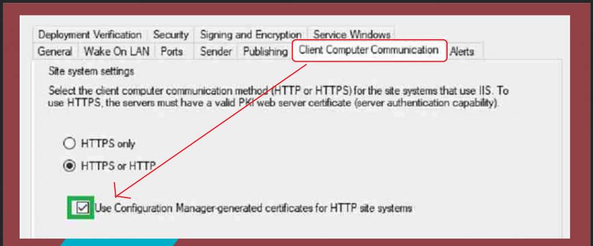The image size is (593, 246).
Task: Select the HTTPS only radio button
Action: (69, 143)
